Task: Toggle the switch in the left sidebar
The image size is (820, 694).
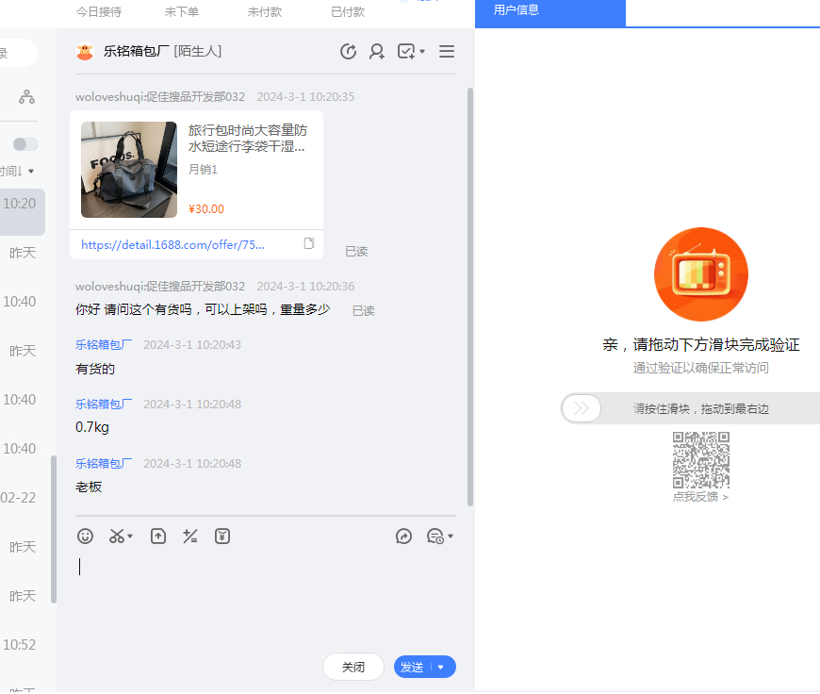Action: click(25, 144)
